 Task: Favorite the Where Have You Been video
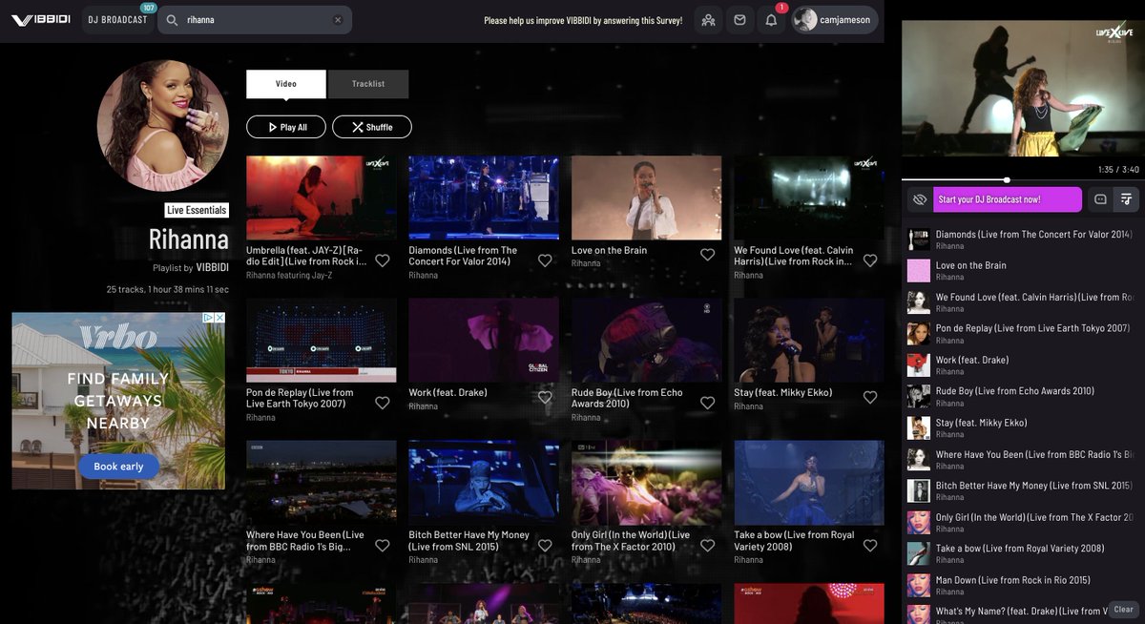pyautogui.click(x=383, y=546)
